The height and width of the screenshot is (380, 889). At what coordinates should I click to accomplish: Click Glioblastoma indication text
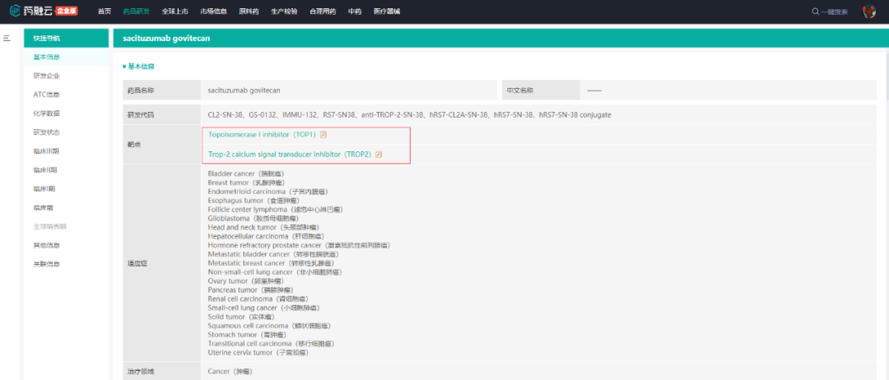254,218
